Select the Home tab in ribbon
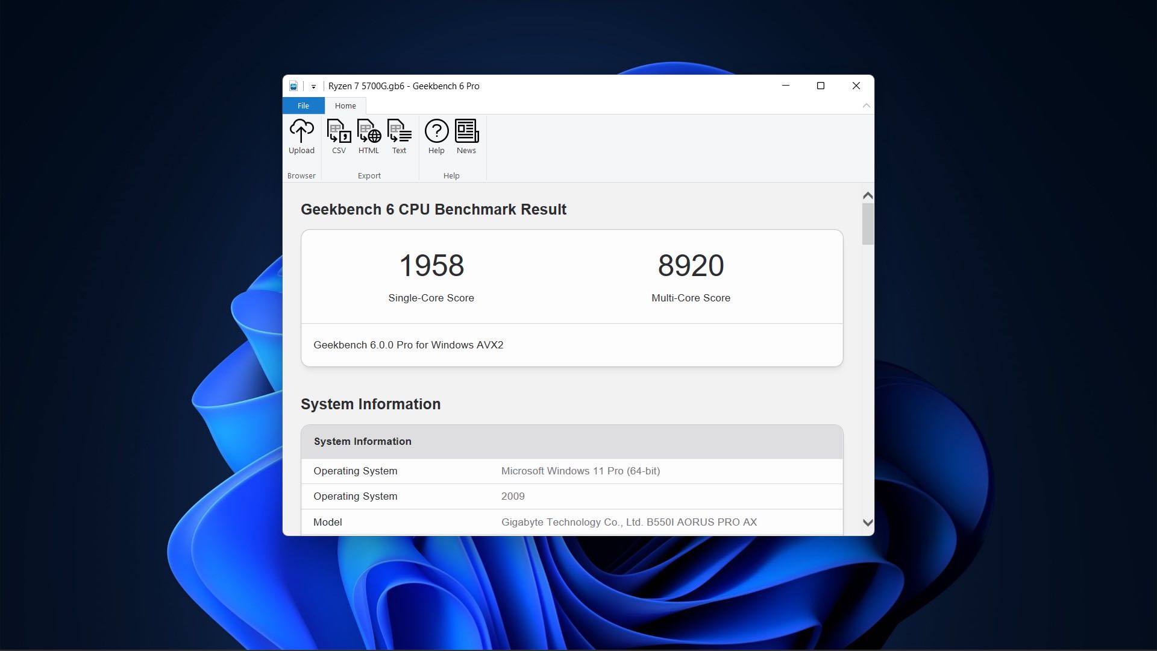 345,105
